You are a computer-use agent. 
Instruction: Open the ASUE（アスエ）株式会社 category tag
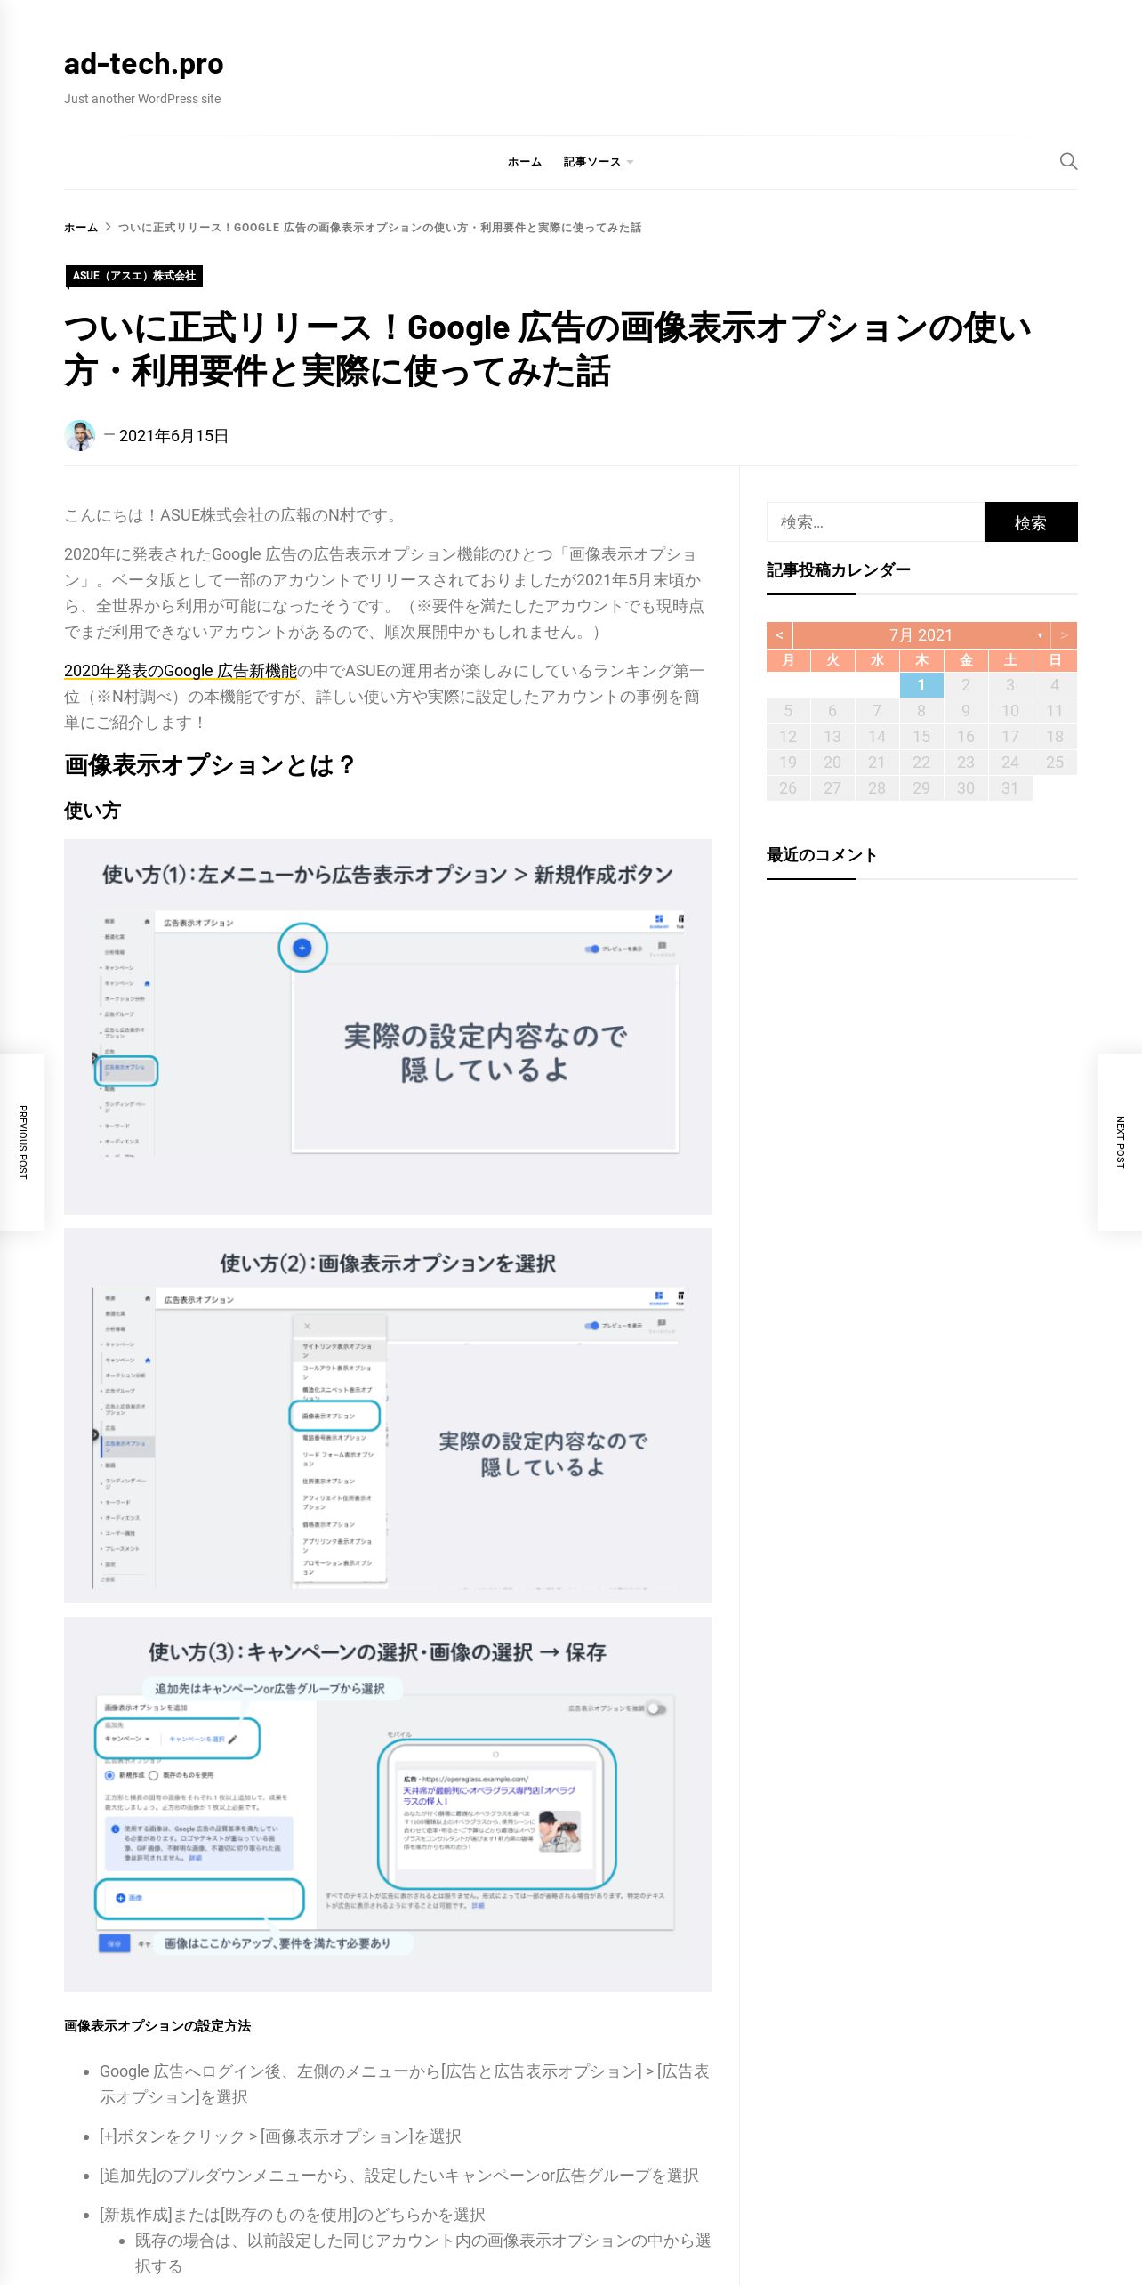coord(134,276)
